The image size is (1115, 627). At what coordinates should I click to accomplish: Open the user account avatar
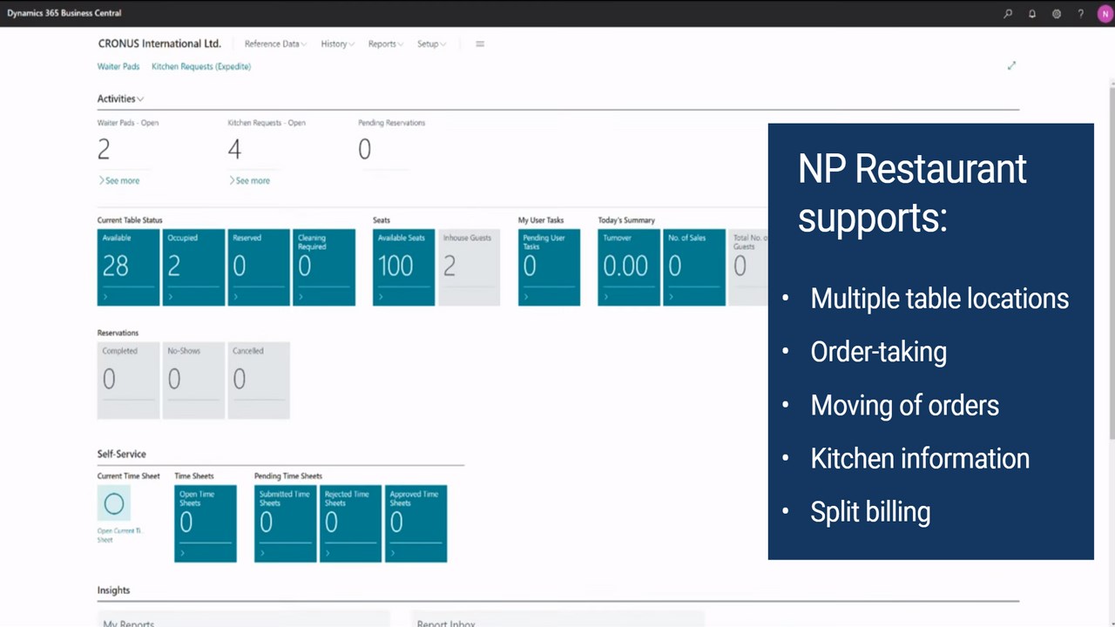(1105, 14)
